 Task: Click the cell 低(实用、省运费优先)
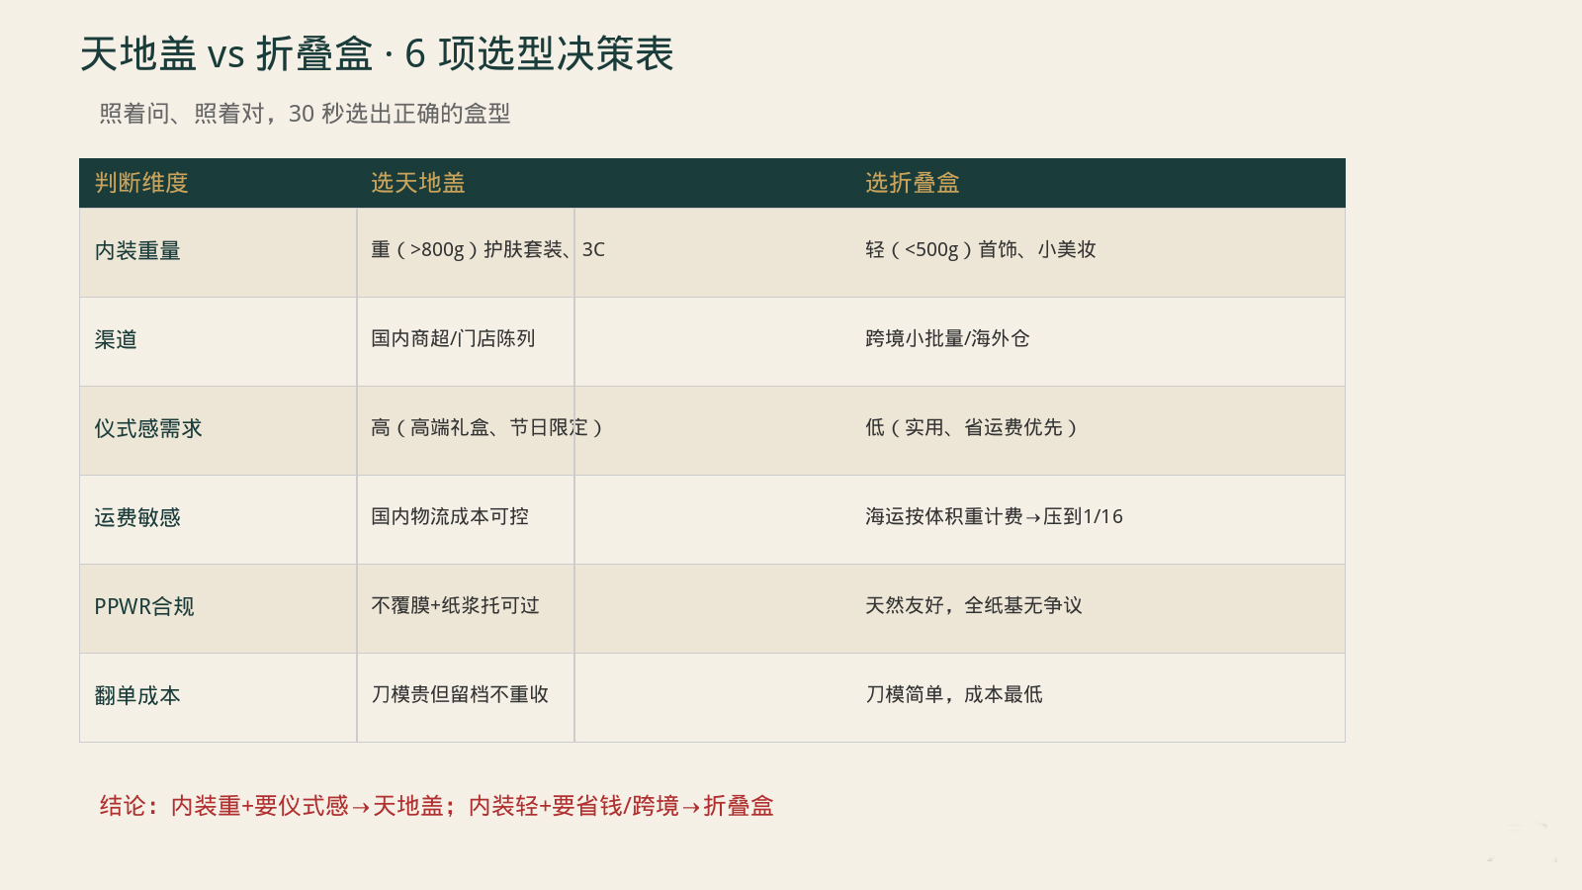pyautogui.click(x=972, y=428)
